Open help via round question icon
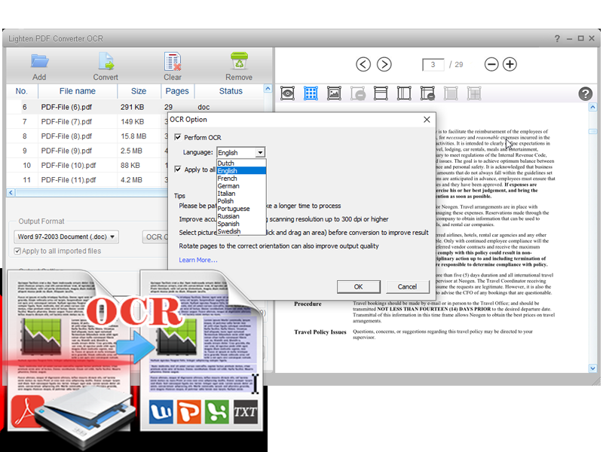 [586, 93]
